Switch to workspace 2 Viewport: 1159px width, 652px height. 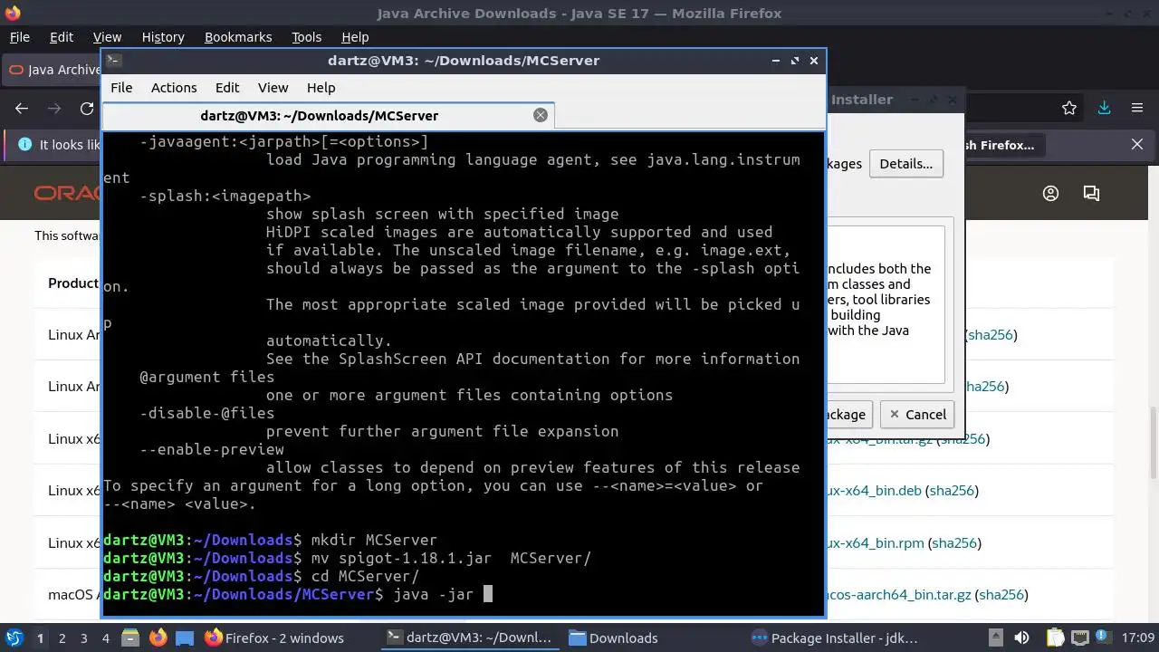[62, 638]
